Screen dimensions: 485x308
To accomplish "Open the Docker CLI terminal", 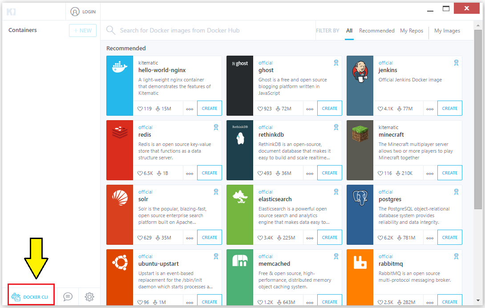I will (30, 297).
